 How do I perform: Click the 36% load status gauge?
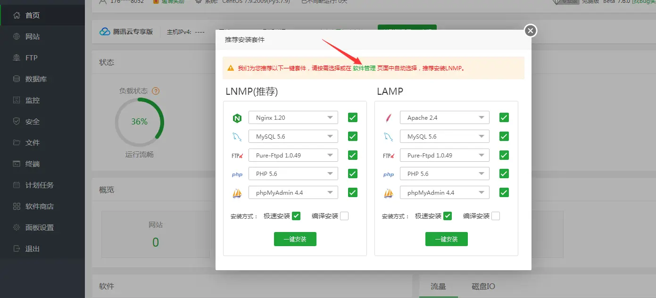coord(140,122)
